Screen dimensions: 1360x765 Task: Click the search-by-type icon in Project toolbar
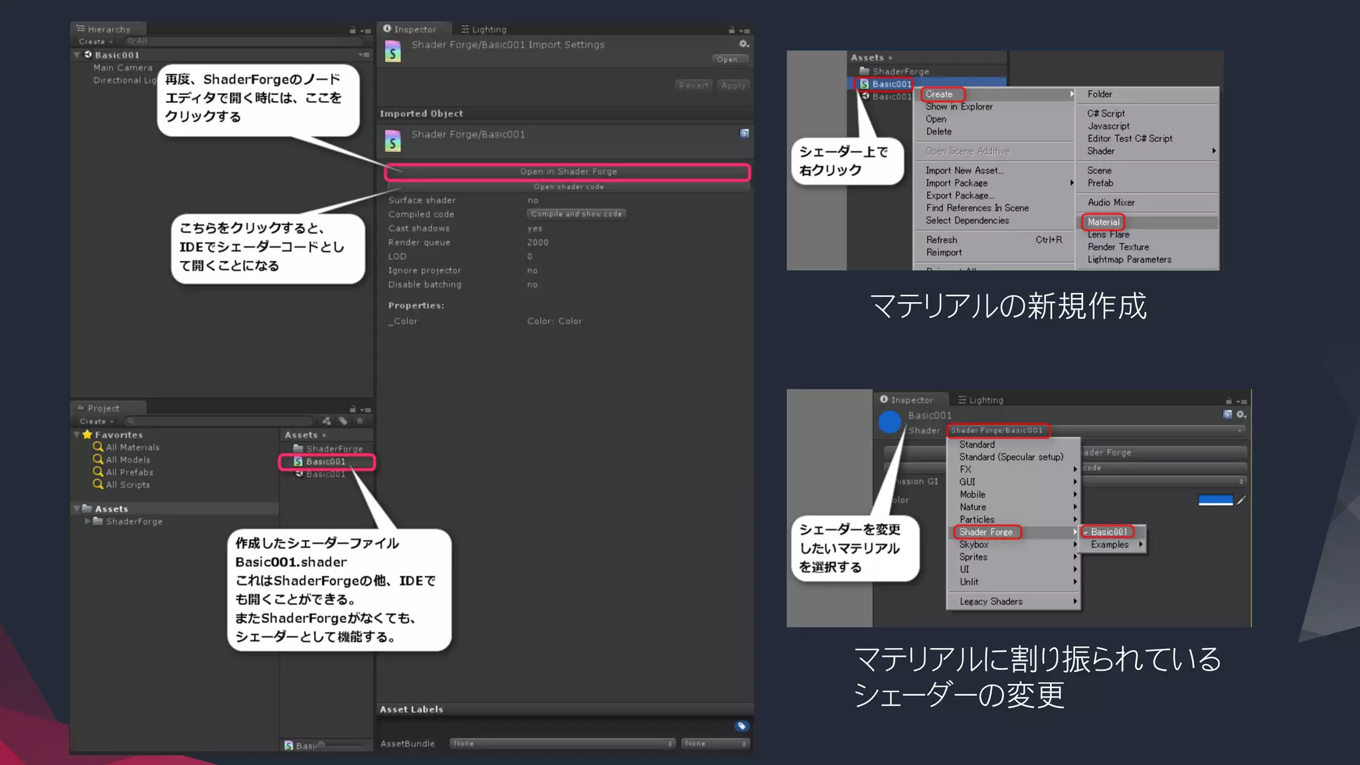327,420
